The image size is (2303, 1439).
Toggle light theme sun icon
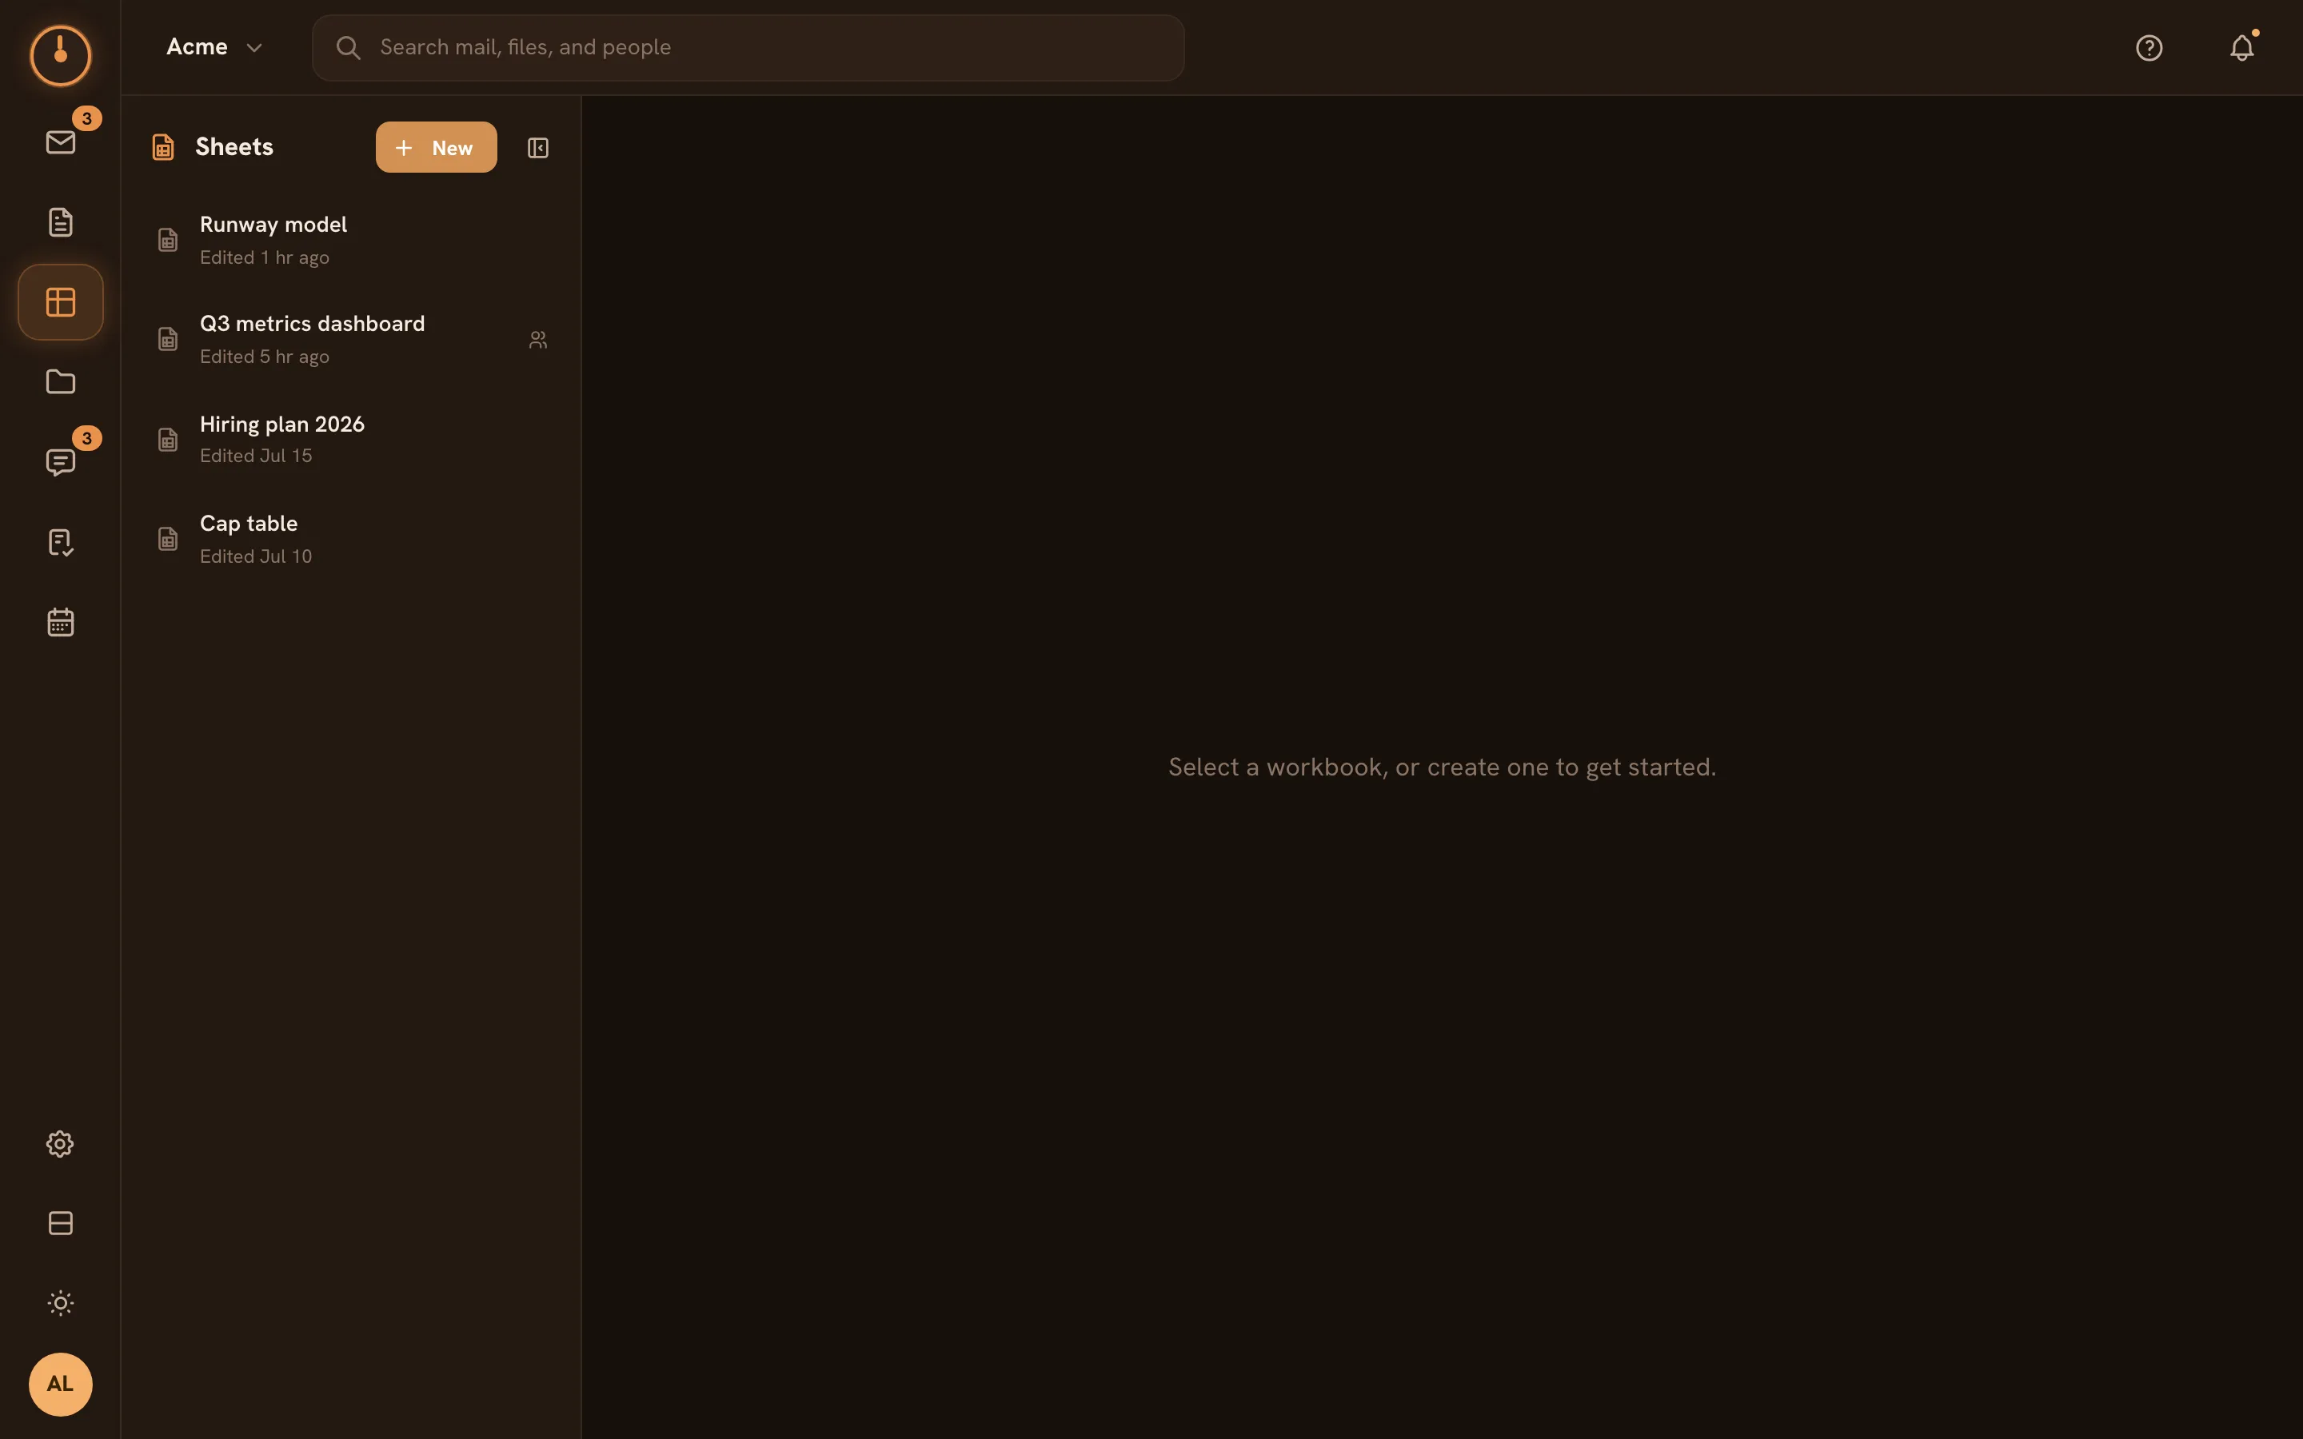pos(60,1303)
